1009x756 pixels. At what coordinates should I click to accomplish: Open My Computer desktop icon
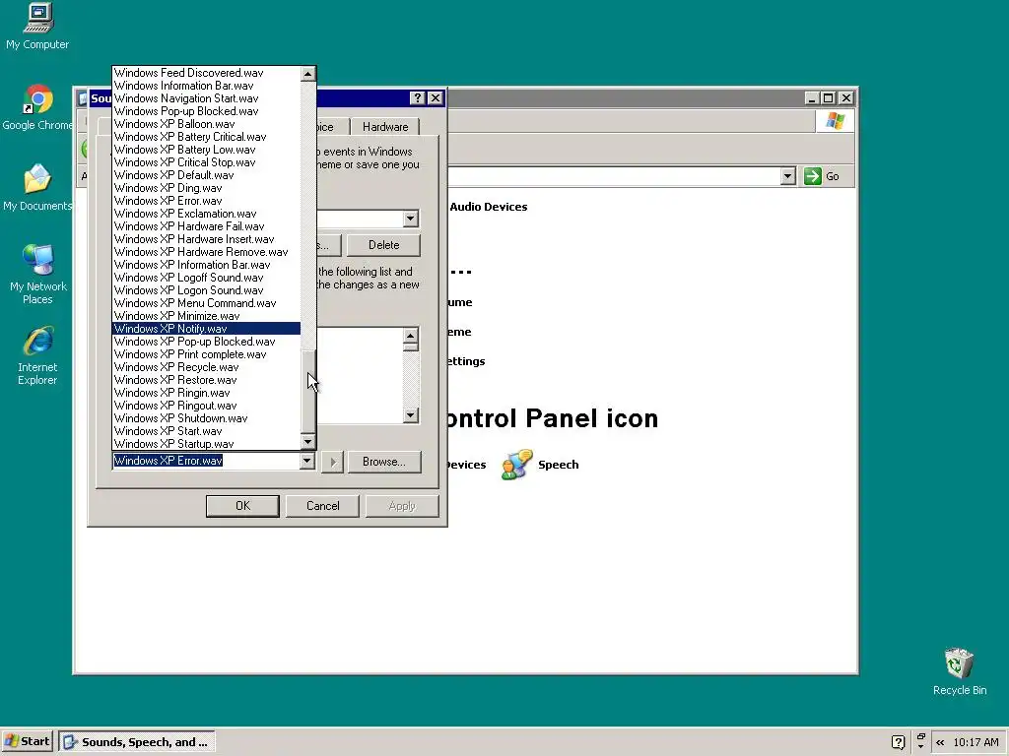(37, 26)
